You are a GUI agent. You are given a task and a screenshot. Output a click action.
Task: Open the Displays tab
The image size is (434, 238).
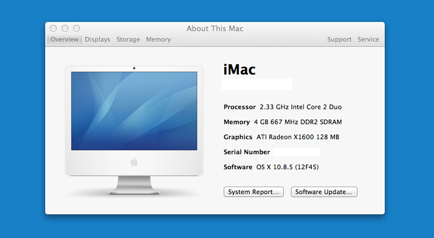click(x=97, y=39)
